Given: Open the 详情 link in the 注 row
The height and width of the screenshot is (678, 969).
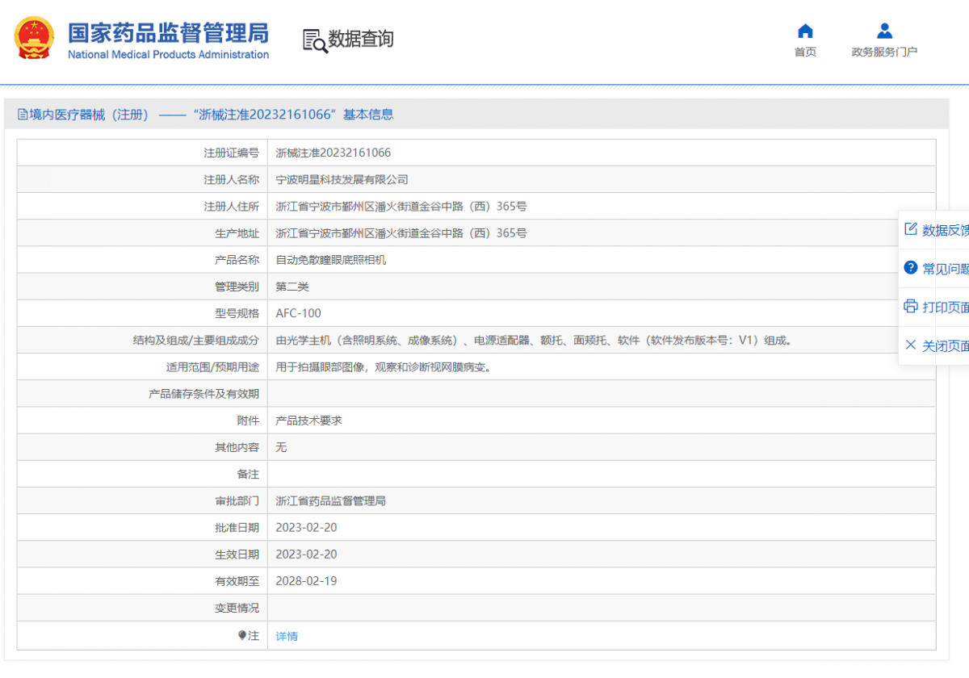Looking at the screenshot, I should point(287,636).
